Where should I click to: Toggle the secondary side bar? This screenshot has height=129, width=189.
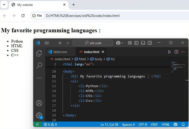coord(150,43)
